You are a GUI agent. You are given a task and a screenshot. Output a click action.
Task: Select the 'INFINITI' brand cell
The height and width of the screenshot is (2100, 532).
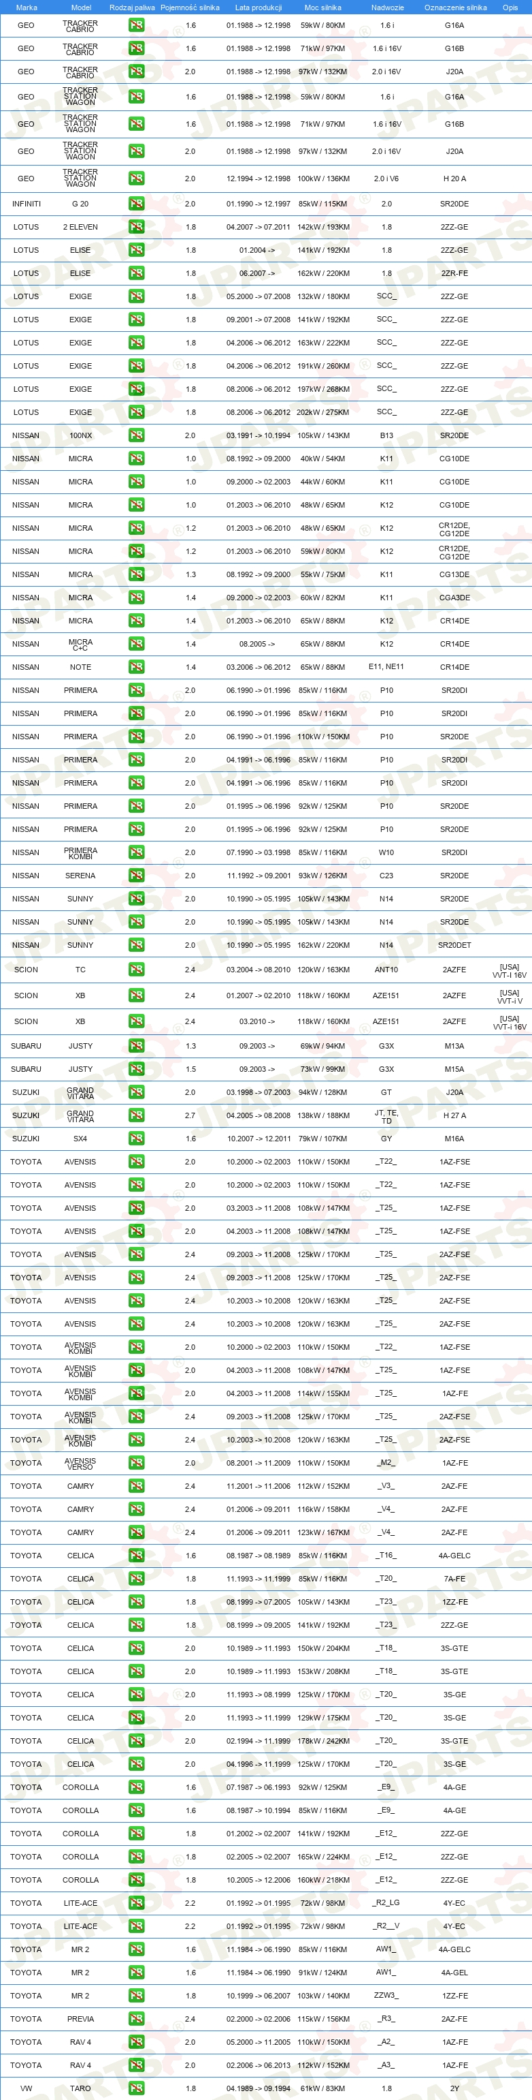[x=26, y=204]
